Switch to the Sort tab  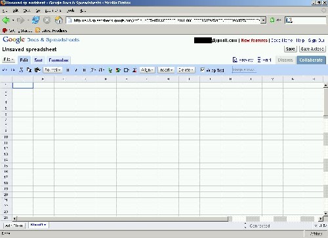[38, 60]
